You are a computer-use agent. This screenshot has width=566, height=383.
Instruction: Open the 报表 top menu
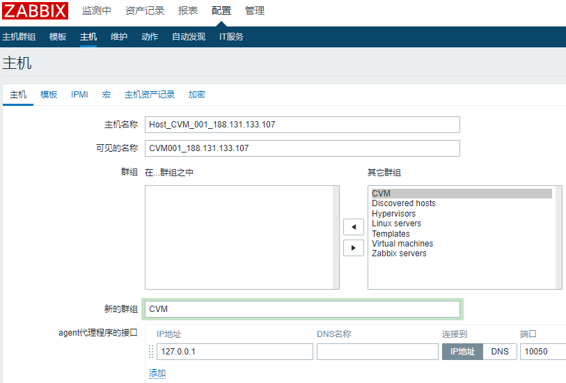pyautogui.click(x=188, y=10)
